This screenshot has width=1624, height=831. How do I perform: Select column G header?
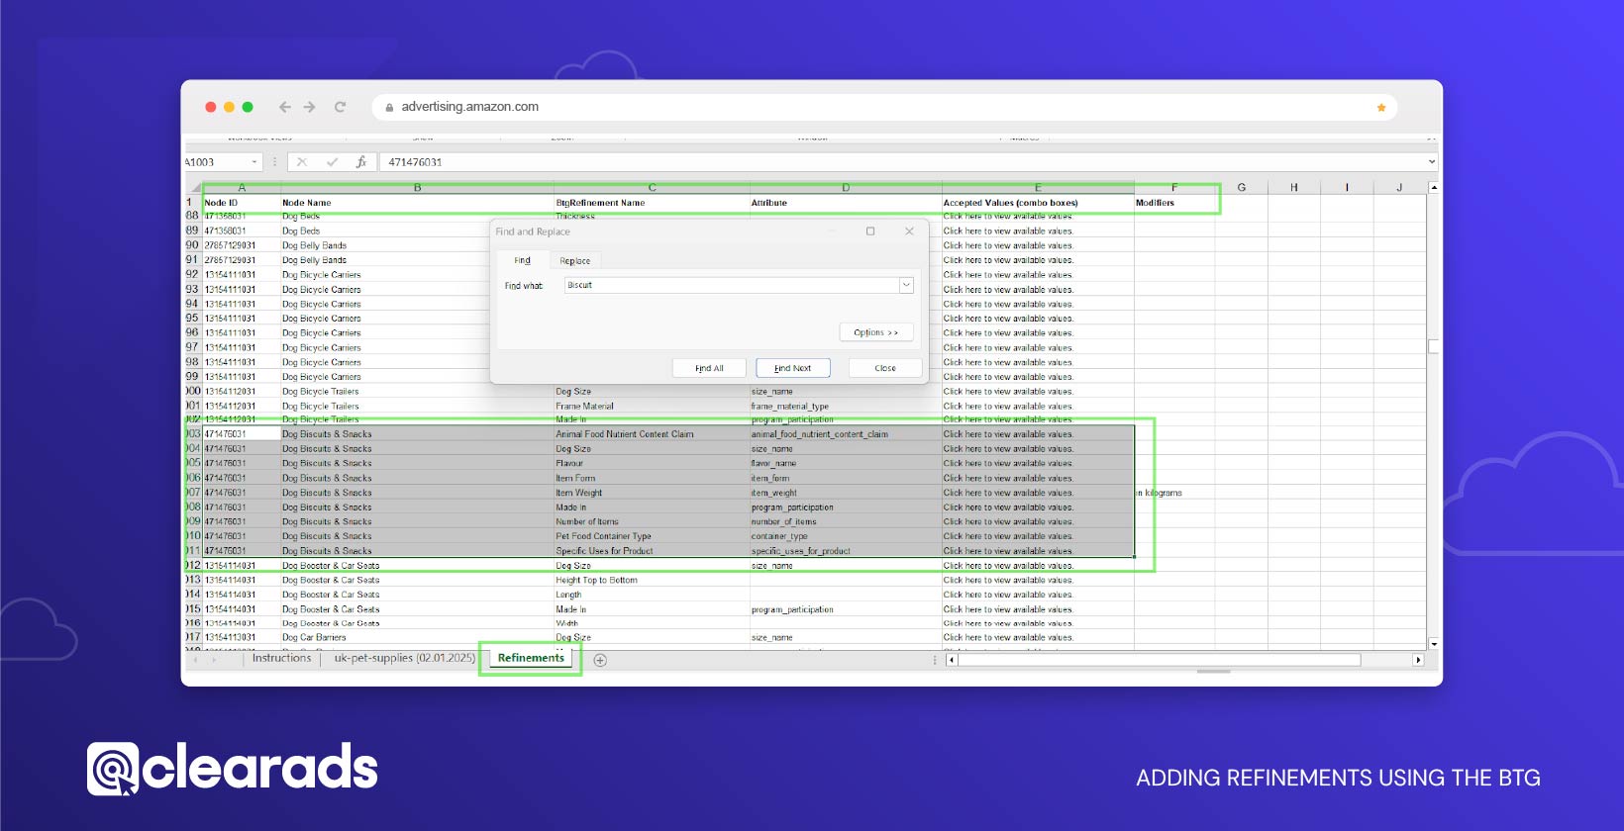[x=1242, y=187]
